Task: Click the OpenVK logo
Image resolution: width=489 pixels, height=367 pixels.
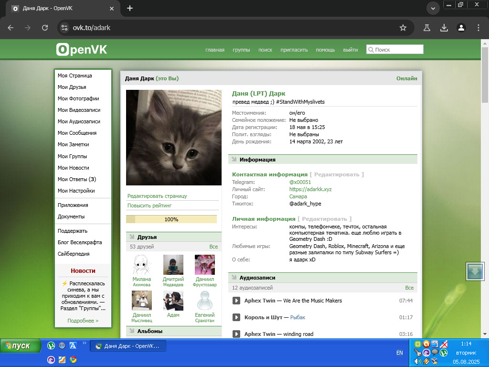Action: 82,49
